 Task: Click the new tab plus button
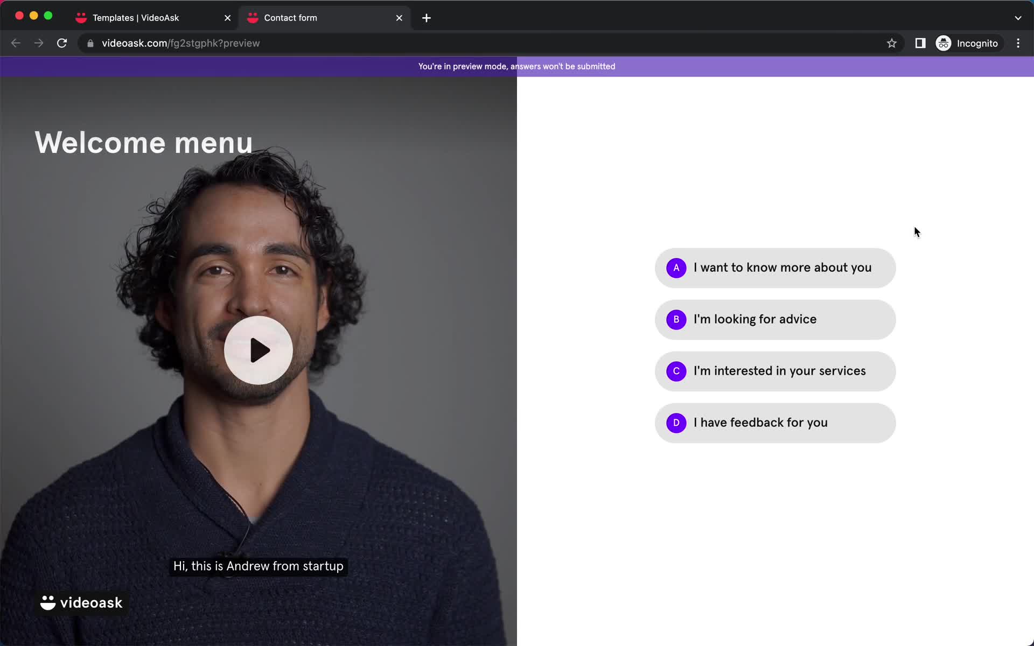click(427, 17)
